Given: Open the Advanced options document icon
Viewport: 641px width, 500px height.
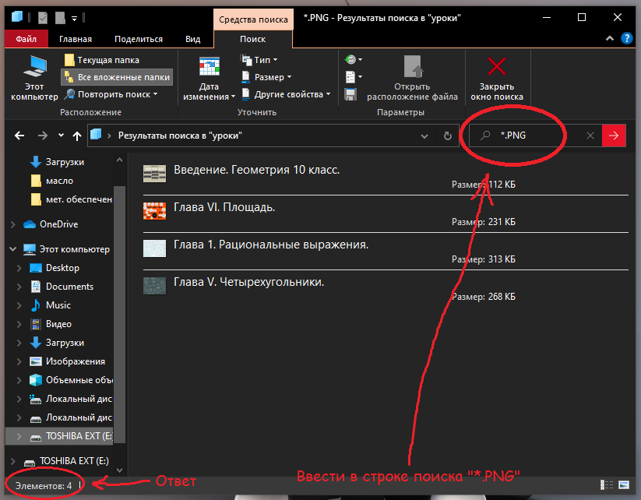Looking at the screenshot, I should [x=354, y=77].
